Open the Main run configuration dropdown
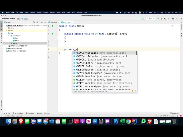 pyautogui.click(x=151, y=19)
